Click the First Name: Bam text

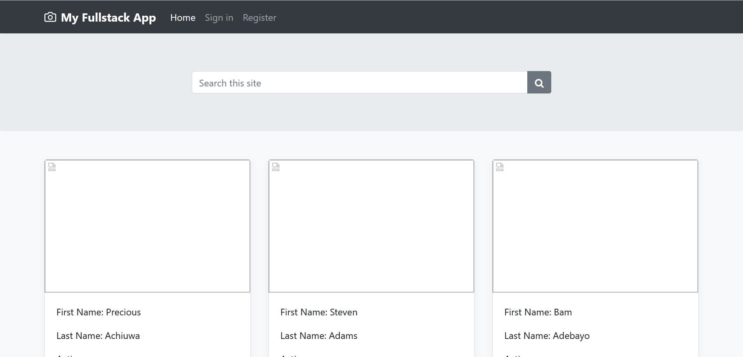pyautogui.click(x=538, y=312)
